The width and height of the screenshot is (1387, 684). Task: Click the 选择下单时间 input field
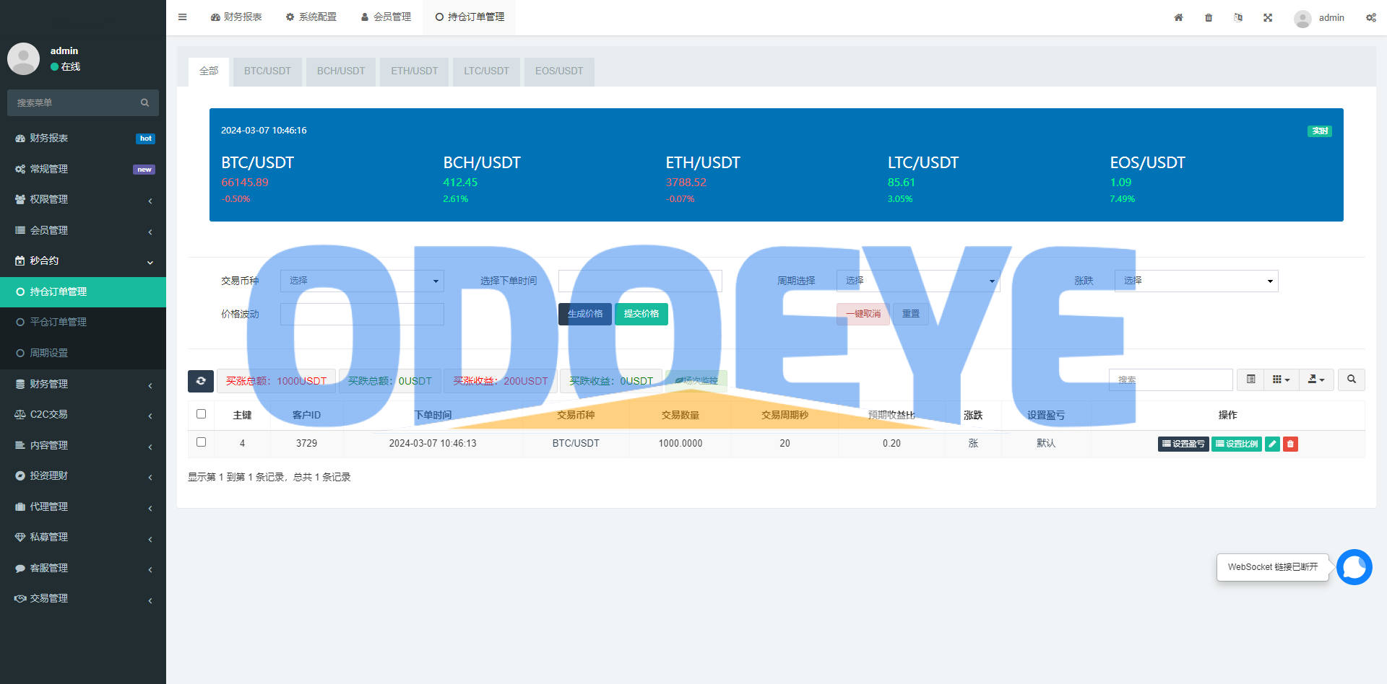click(640, 281)
